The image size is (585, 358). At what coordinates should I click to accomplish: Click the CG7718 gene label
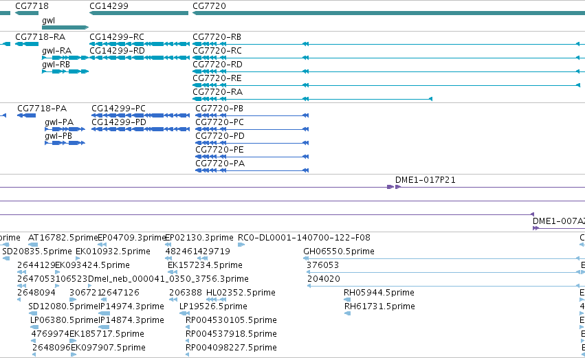[x=32, y=6]
